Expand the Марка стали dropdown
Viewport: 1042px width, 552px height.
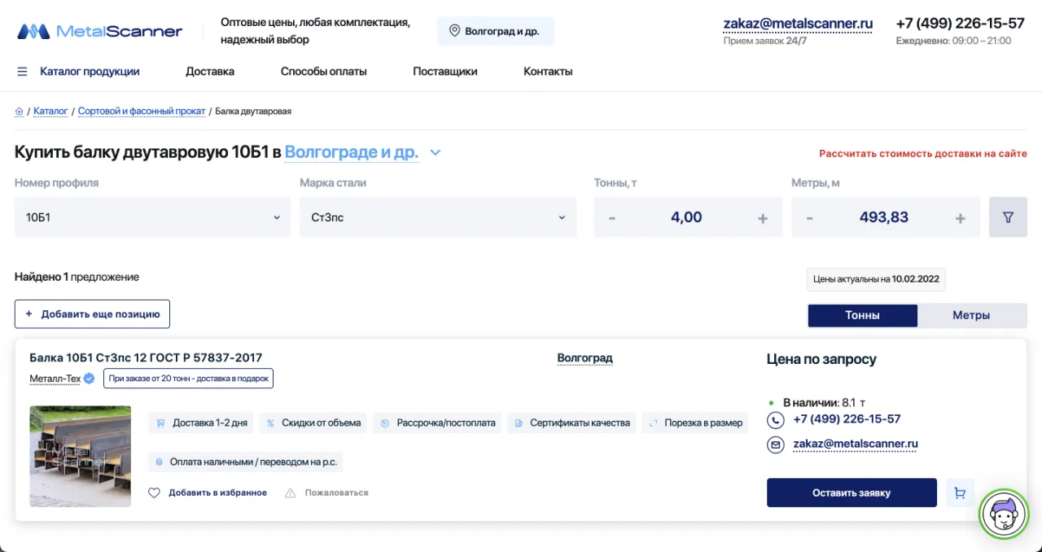click(x=561, y=217)
